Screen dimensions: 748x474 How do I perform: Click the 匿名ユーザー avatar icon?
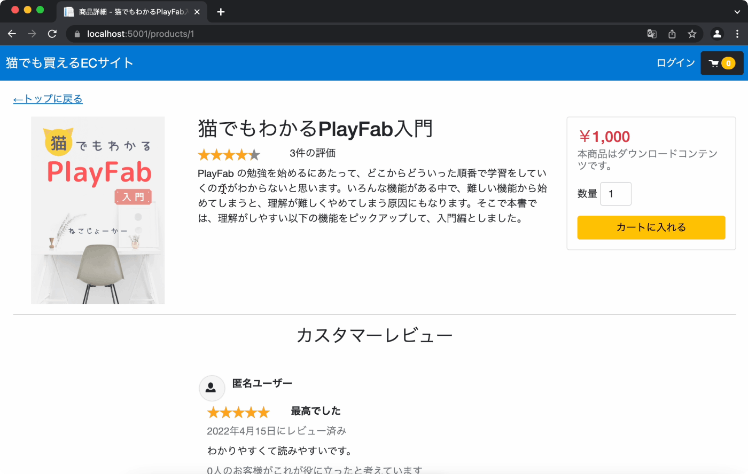click(x=212, y=388)
